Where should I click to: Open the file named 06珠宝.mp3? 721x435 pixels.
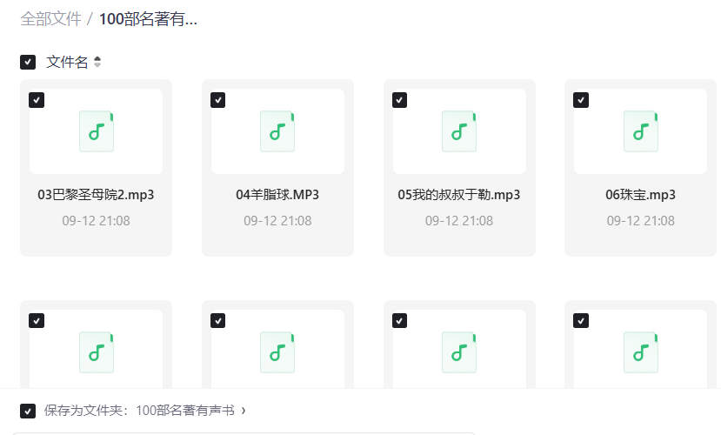(x=641, y=195)
